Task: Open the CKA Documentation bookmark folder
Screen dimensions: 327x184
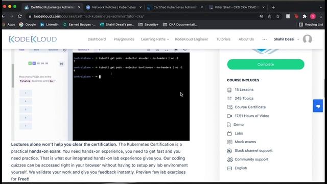Action: pyautogui.click(x=180, y=25)
